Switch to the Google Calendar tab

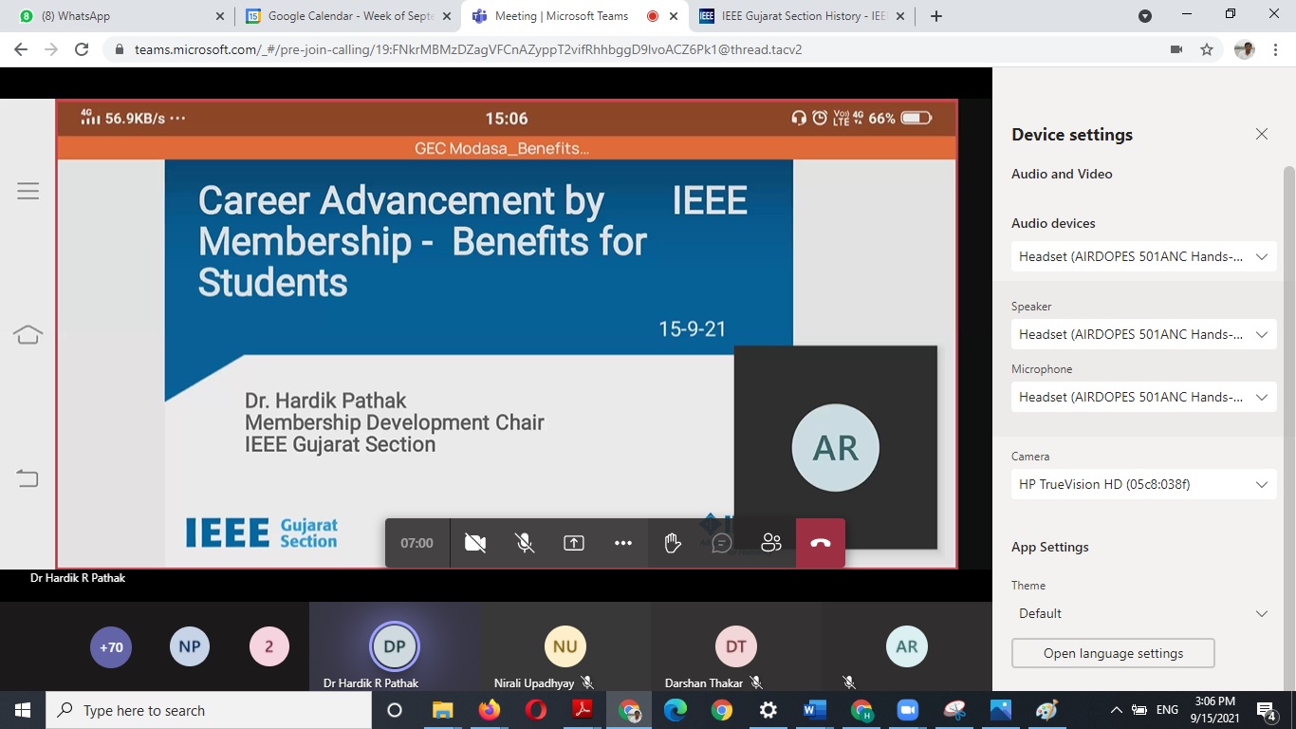click(346, 16)
